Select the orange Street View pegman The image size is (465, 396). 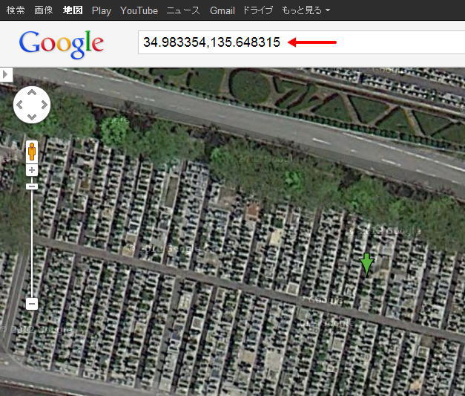pos(32,152)
